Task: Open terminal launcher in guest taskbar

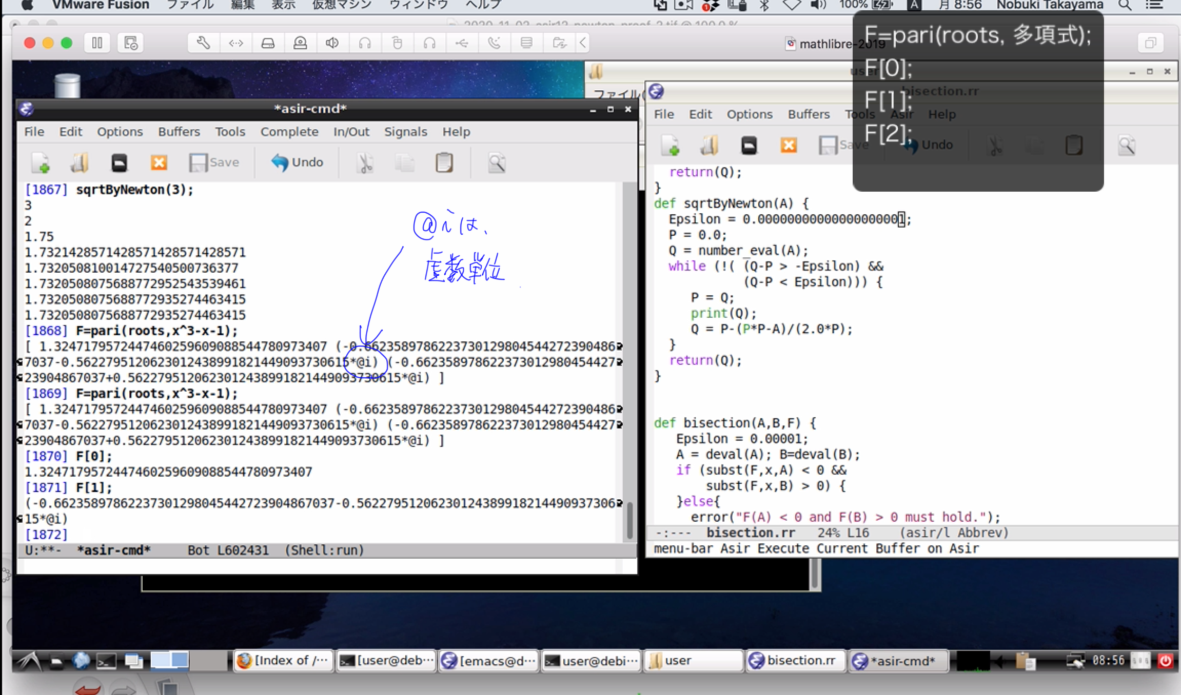Action: pyautogui.click(x=106, y=661)
